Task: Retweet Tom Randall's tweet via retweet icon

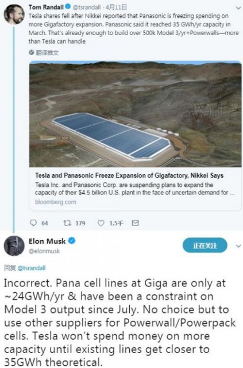Action: pos(67,223)
